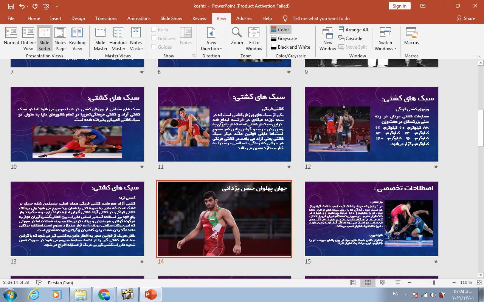The width and height of the screenshot is (484, 302).
Task: Click the Sign in button
Action: coord(399,6)
